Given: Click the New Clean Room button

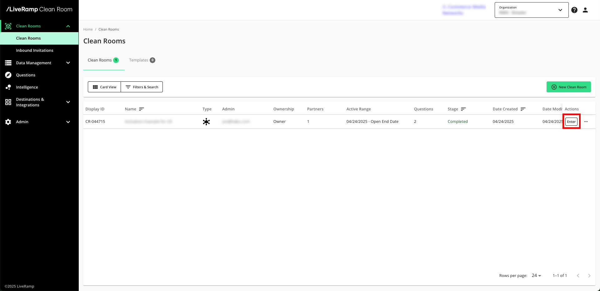Looking at the screenshot, I should 568,87.
